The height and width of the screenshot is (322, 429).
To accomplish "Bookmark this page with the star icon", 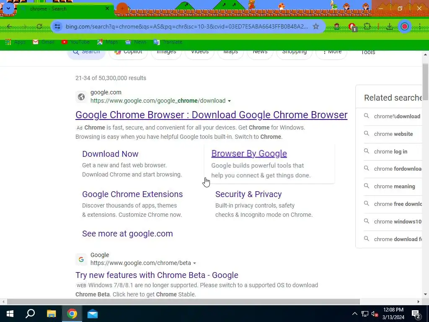I will tap(316, 26).
